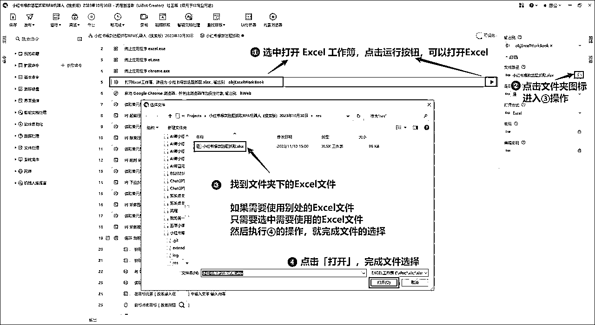Collapse the loop block at row 19
The width and height of the screenshot is (595, 325).
pos(108,238)
